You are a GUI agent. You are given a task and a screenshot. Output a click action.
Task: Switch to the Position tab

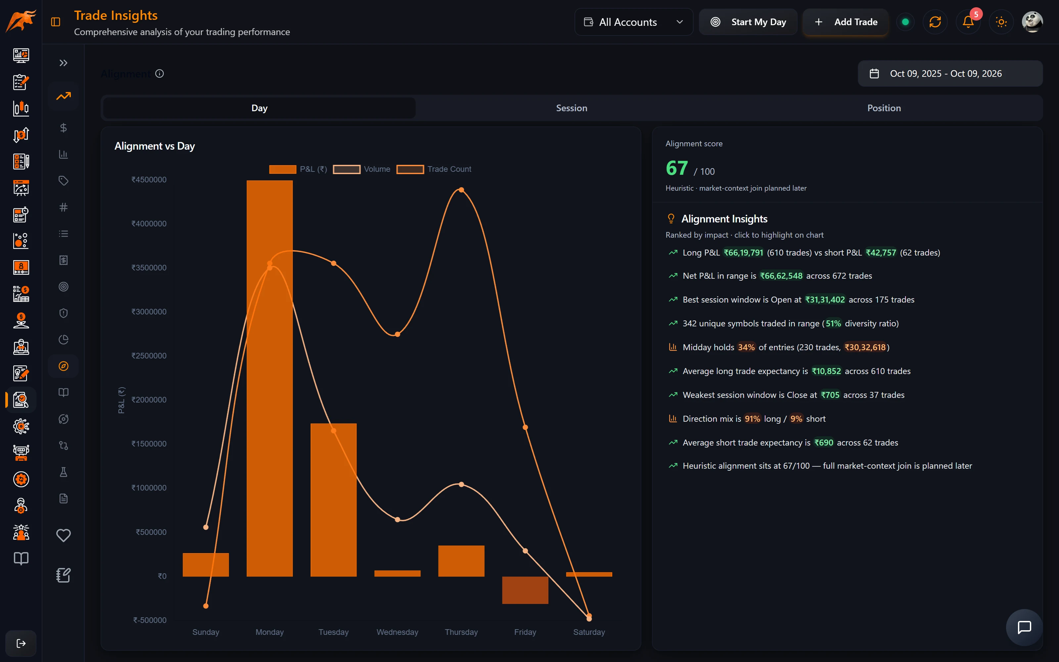pyautogui.click(x=884, y=108)
